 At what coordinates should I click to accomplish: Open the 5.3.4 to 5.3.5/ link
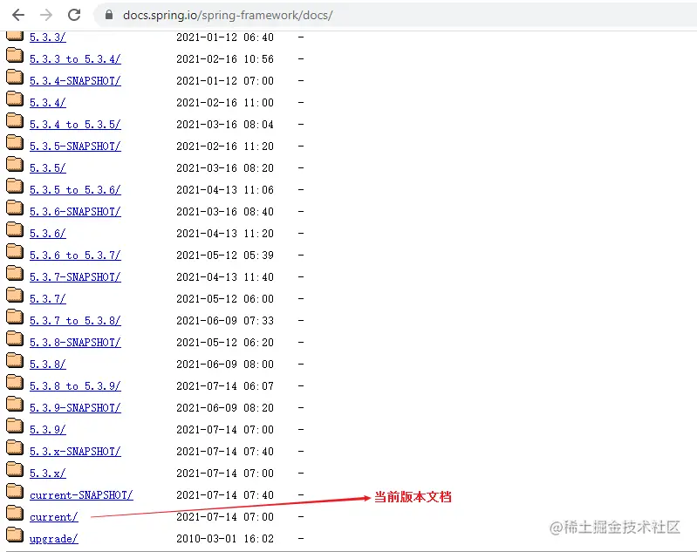click(75, 125)
